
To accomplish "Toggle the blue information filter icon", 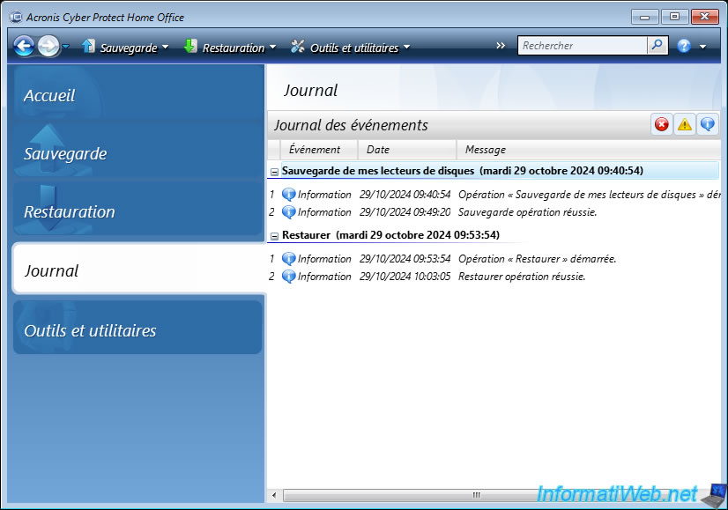I will click(708, 125).
